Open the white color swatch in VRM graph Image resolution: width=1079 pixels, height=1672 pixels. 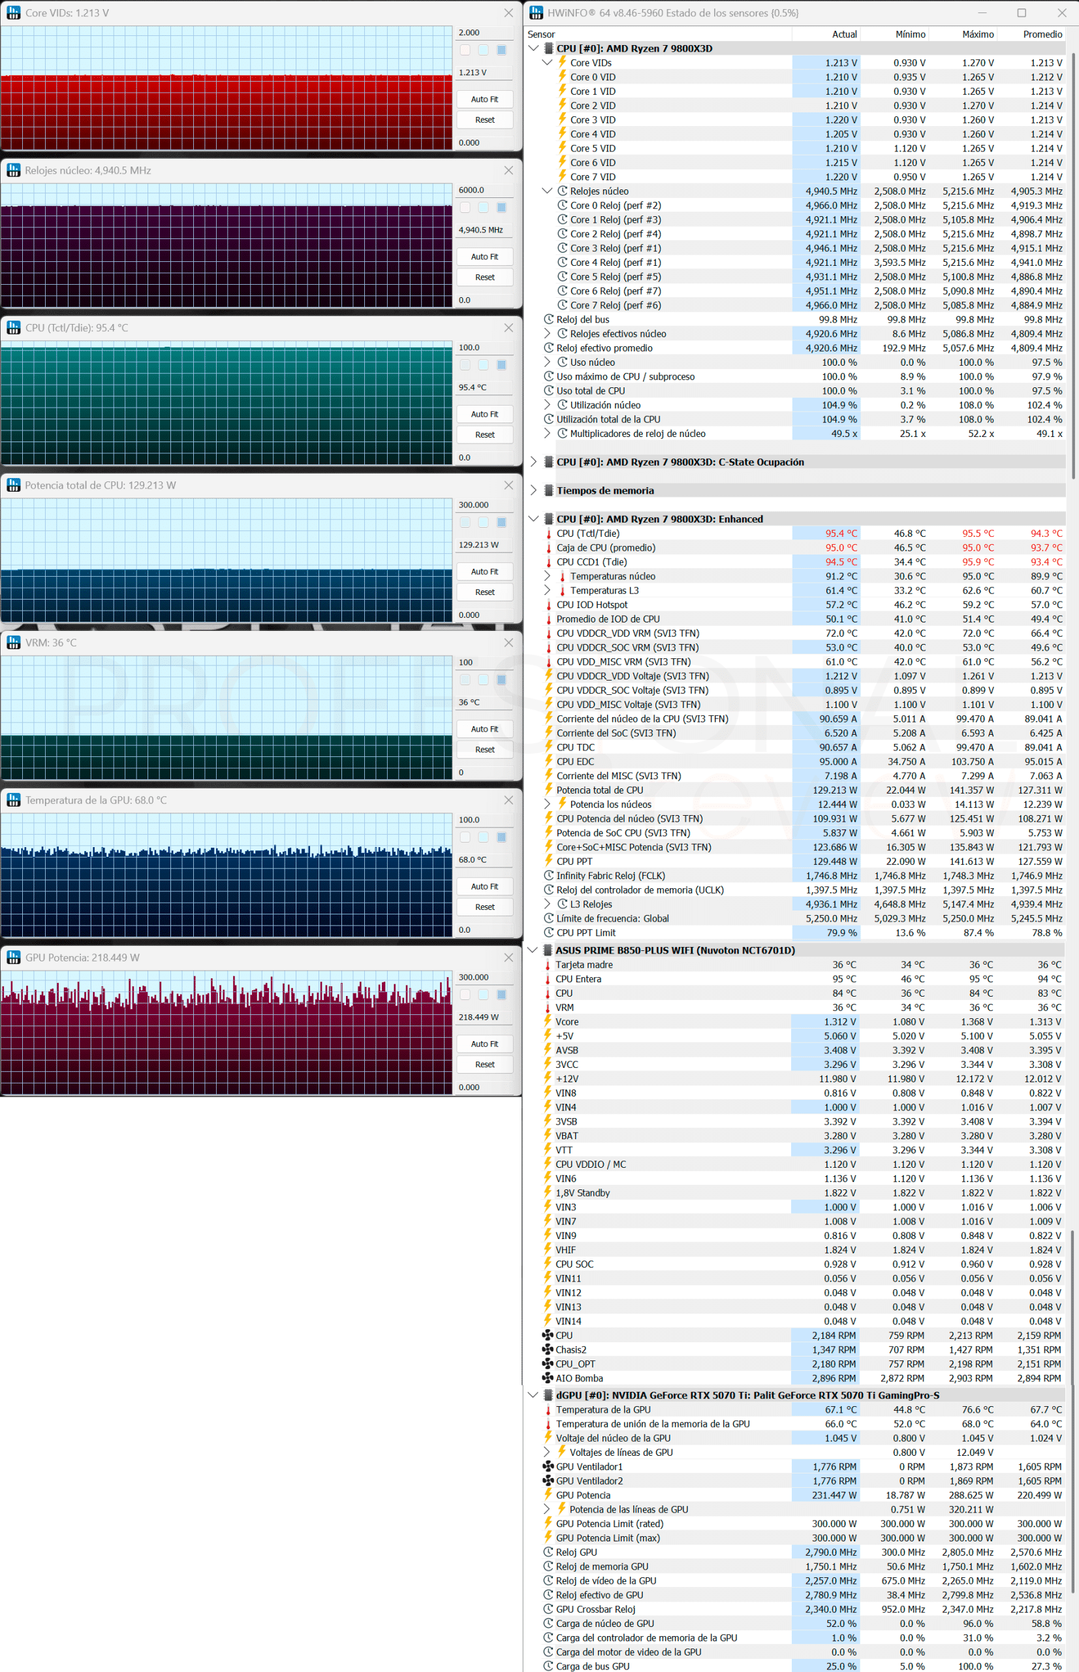point(465,679)
